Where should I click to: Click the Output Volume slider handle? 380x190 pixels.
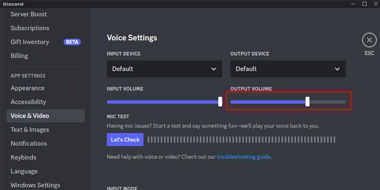[x=308, y=101]
